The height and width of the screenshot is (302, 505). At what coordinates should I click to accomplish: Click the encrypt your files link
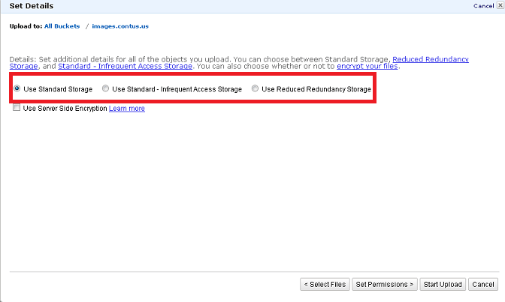tap(367, 66)
